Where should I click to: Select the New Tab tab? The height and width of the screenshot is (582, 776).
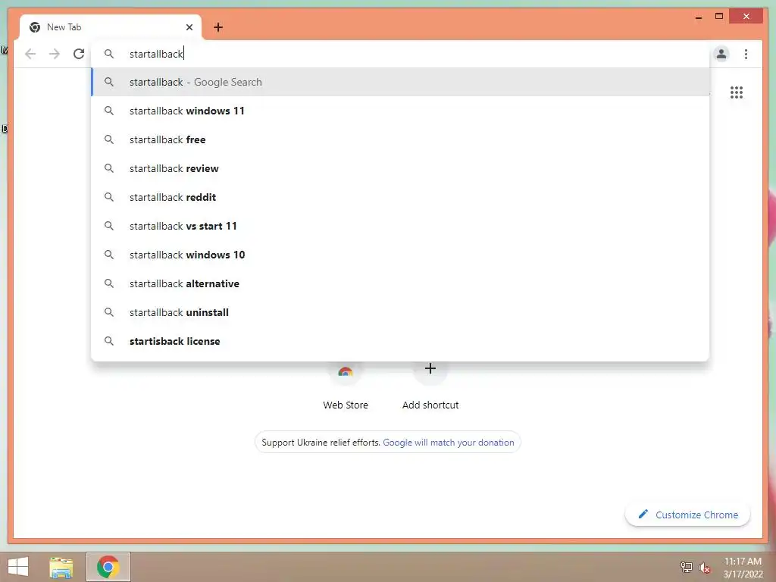pyautogui.click(x=111, y=27)
